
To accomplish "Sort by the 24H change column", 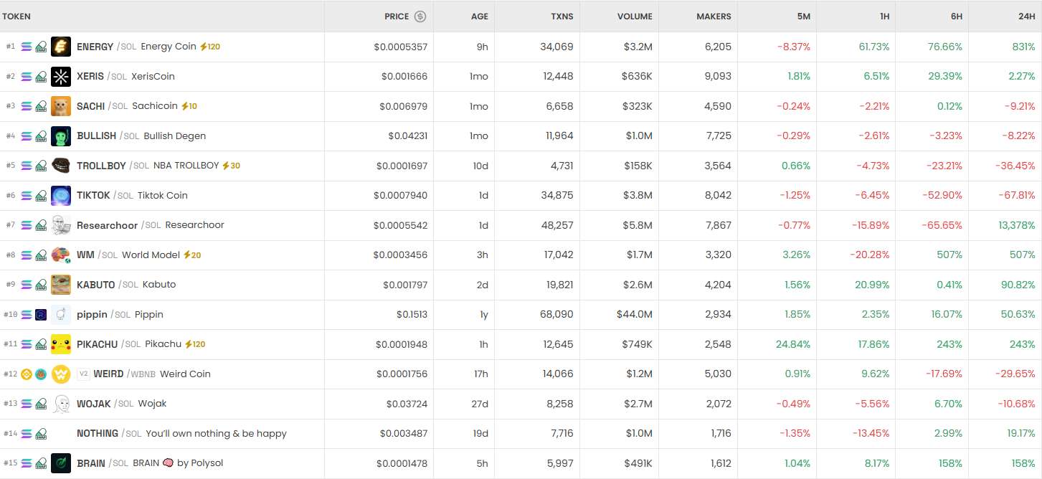I will coord(1025,16).
